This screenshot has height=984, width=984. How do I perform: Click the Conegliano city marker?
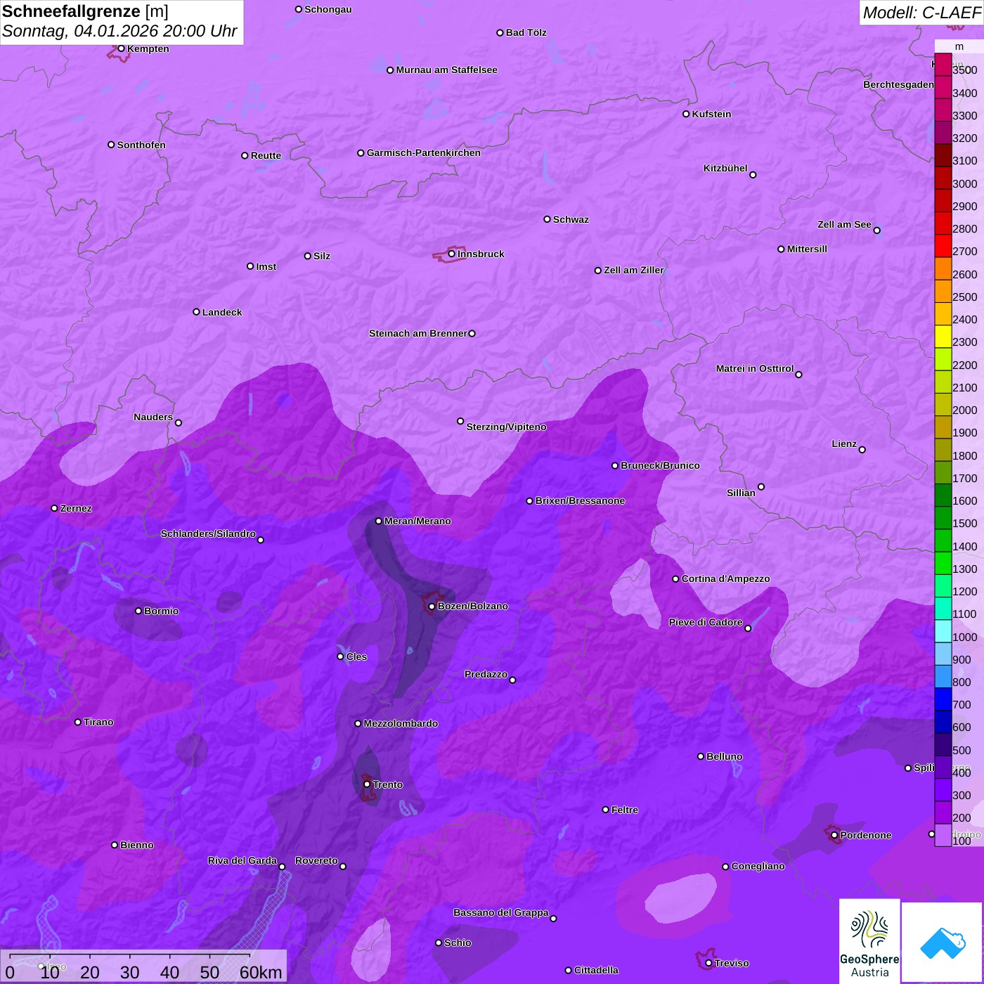point(726,867)
